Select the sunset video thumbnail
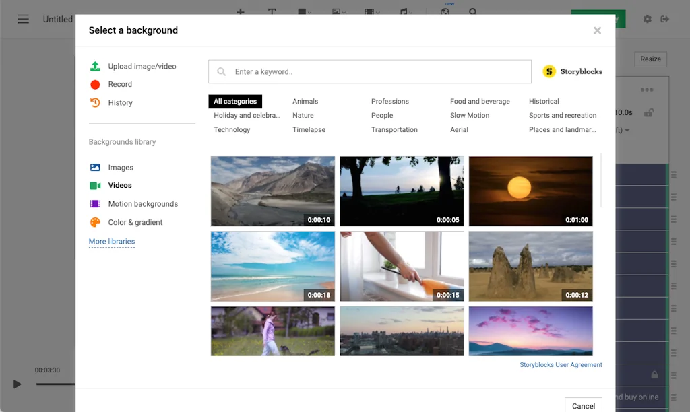Screen dimensions: 690x412 pyautogui.click(x=530, y=191)
